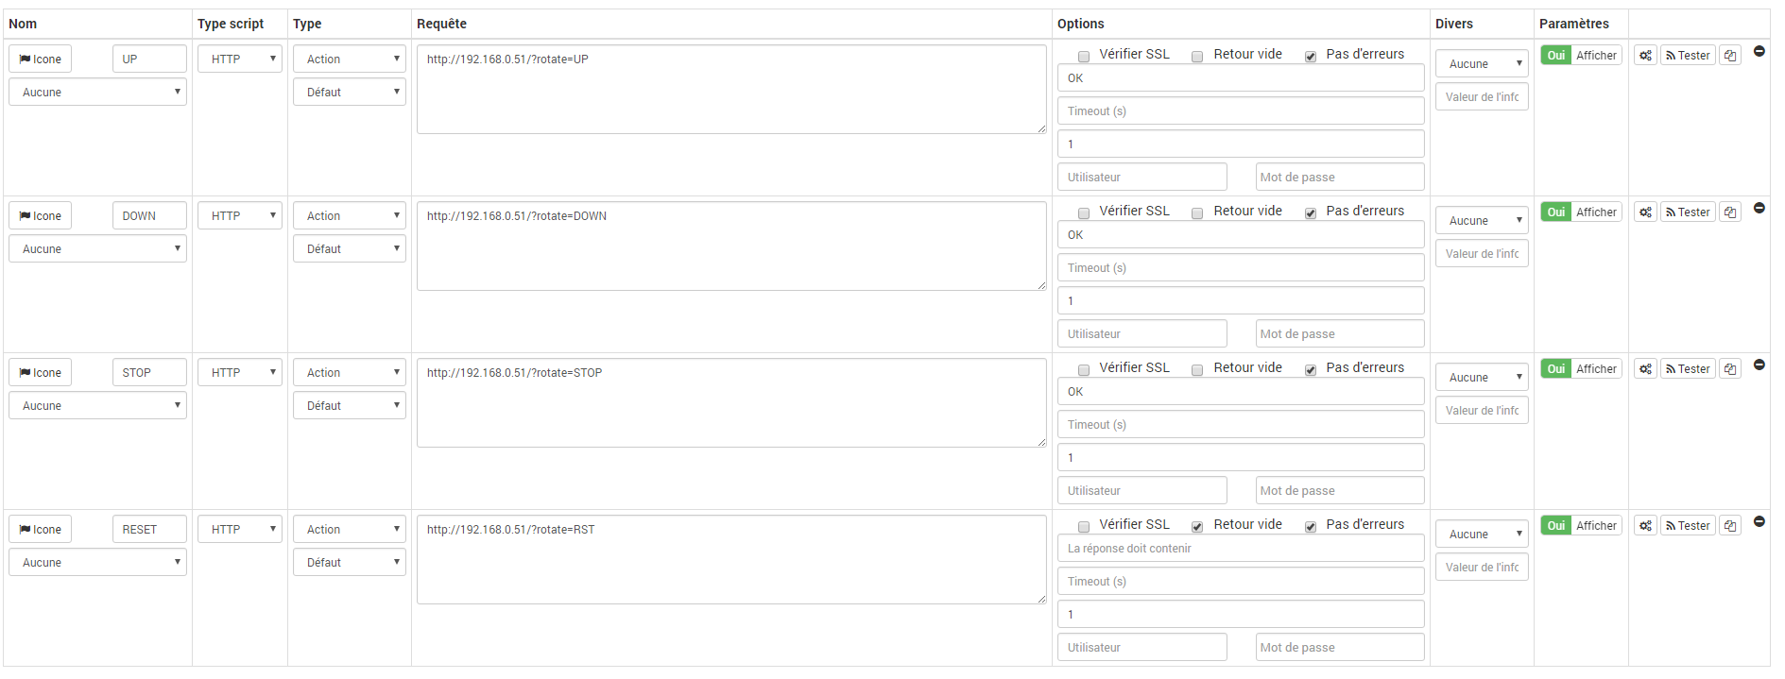
Task: Open gear configuration for DOWN command
Action: (x=1645, y=212)
